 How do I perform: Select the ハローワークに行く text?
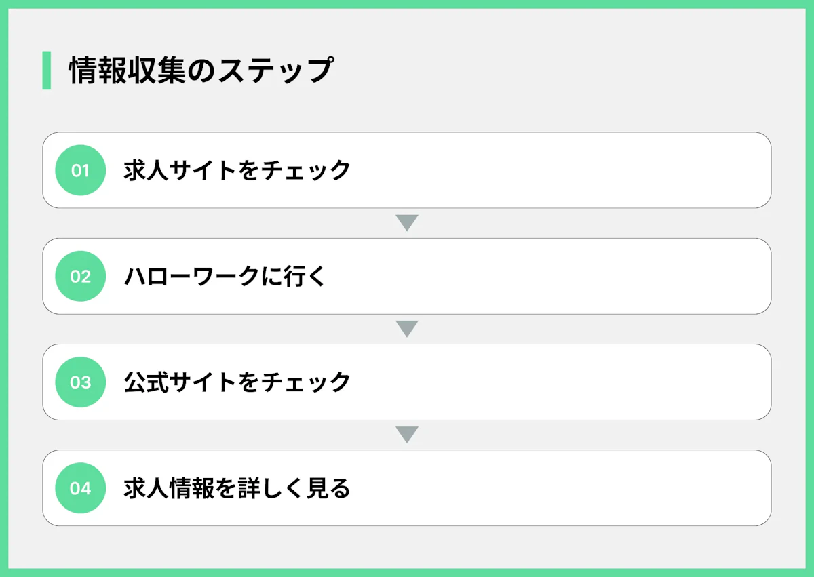pos(225,276)
